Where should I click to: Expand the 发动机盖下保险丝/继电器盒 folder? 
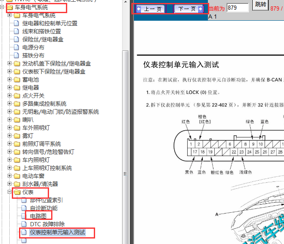(9, 63)
